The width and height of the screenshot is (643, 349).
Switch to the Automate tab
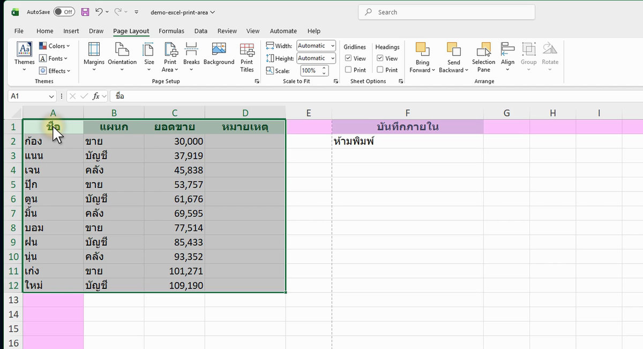[x=283, y=31]
